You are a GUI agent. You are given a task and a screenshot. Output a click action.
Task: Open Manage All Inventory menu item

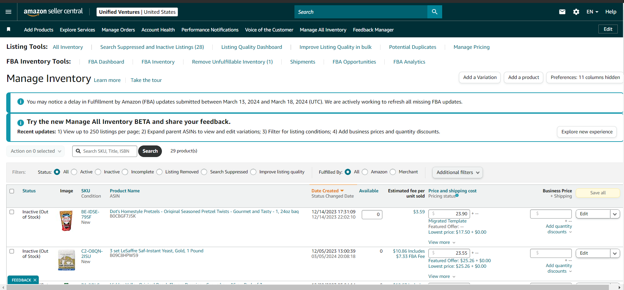(323, 30)
